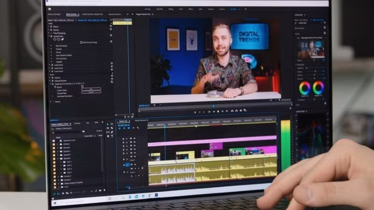The width and height of the screenshot is (374, 210).
Task: Add a marker in the timeline header
Action: click(x=133, y=128)
